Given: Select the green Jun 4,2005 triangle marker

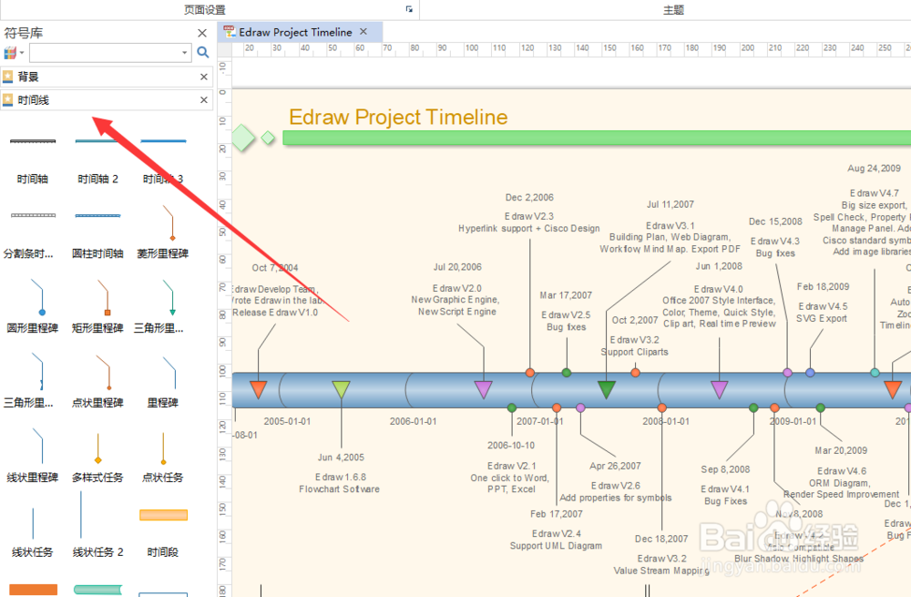Looking at the screenshot, I should point(341,389).
